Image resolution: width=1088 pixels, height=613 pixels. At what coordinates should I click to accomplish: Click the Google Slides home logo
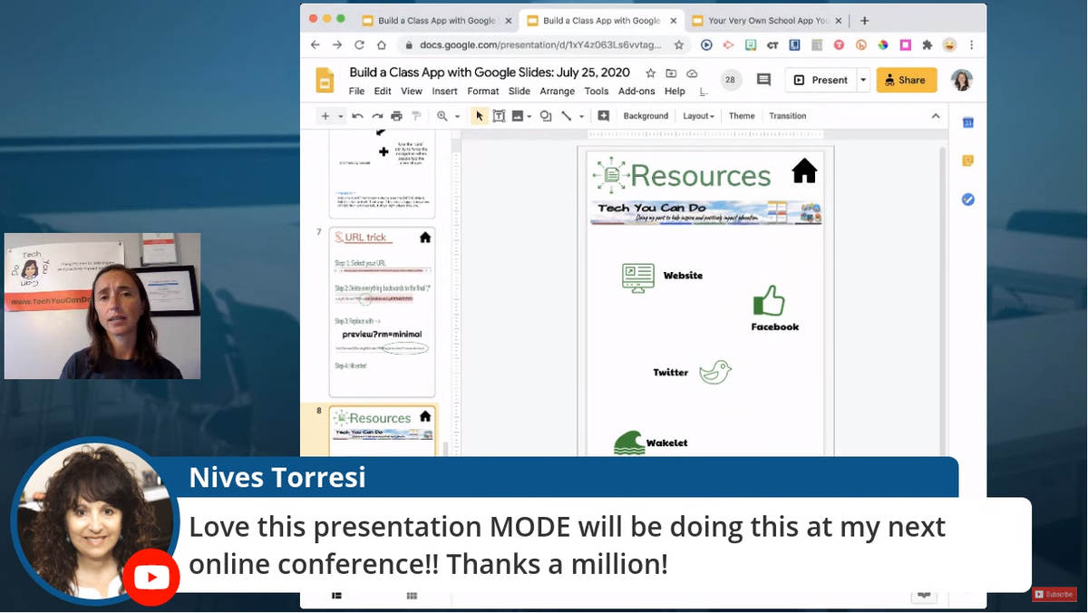pos(325,81)
